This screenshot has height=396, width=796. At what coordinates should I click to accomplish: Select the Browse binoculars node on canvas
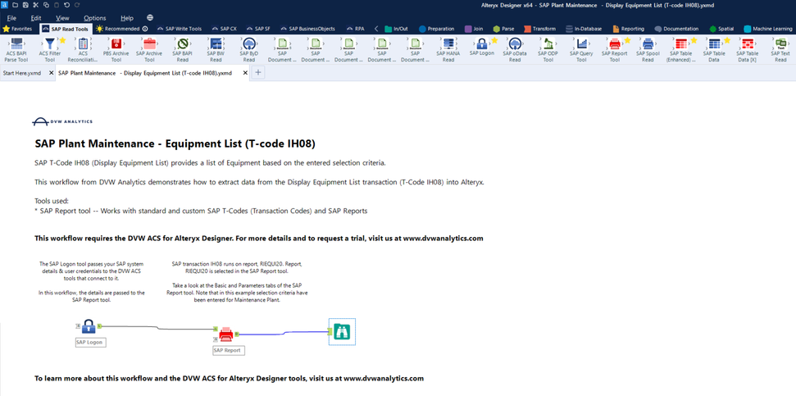point(343,331)
